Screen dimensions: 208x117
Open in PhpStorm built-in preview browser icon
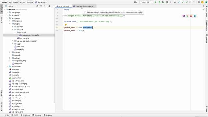coord(184,16)
